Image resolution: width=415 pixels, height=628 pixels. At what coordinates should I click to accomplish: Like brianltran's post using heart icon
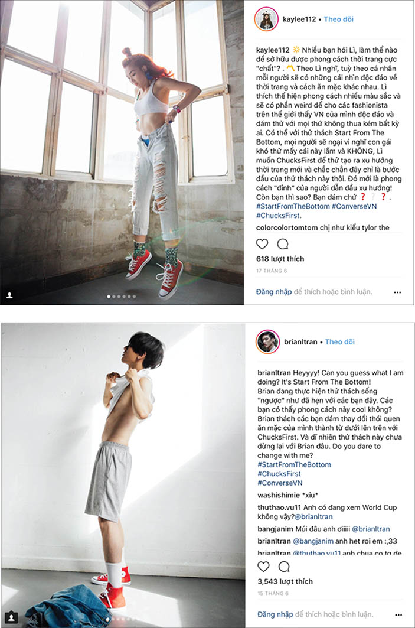[x=263, y=567]
